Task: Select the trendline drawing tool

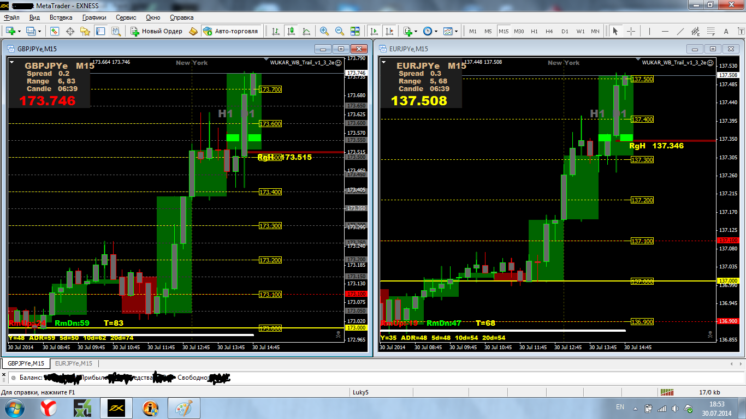Action: coord(680,31)
